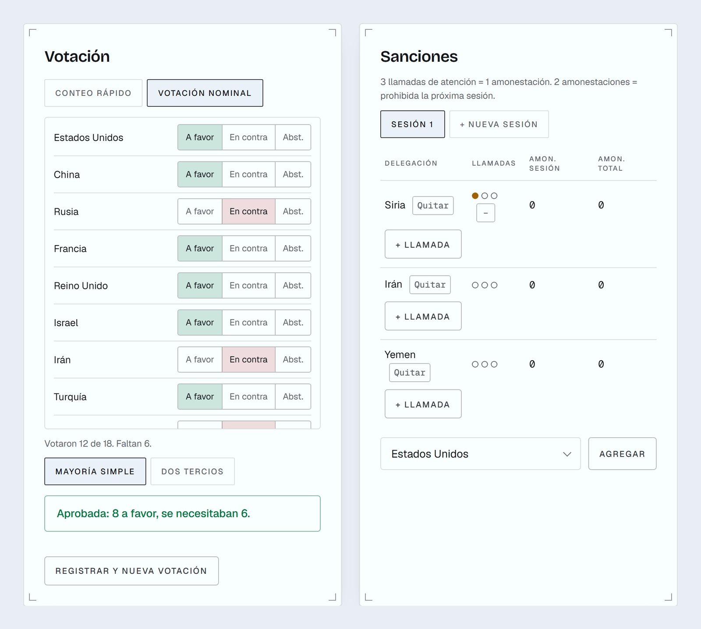Click the Amon. Total column header
Screen dimensions: 701x629
(x=611, y=163)
